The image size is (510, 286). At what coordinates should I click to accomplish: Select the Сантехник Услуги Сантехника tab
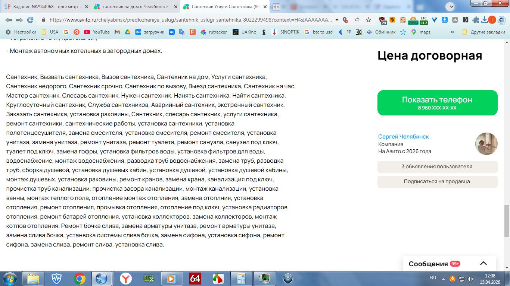pyautogui.click(x=224, y=7)
